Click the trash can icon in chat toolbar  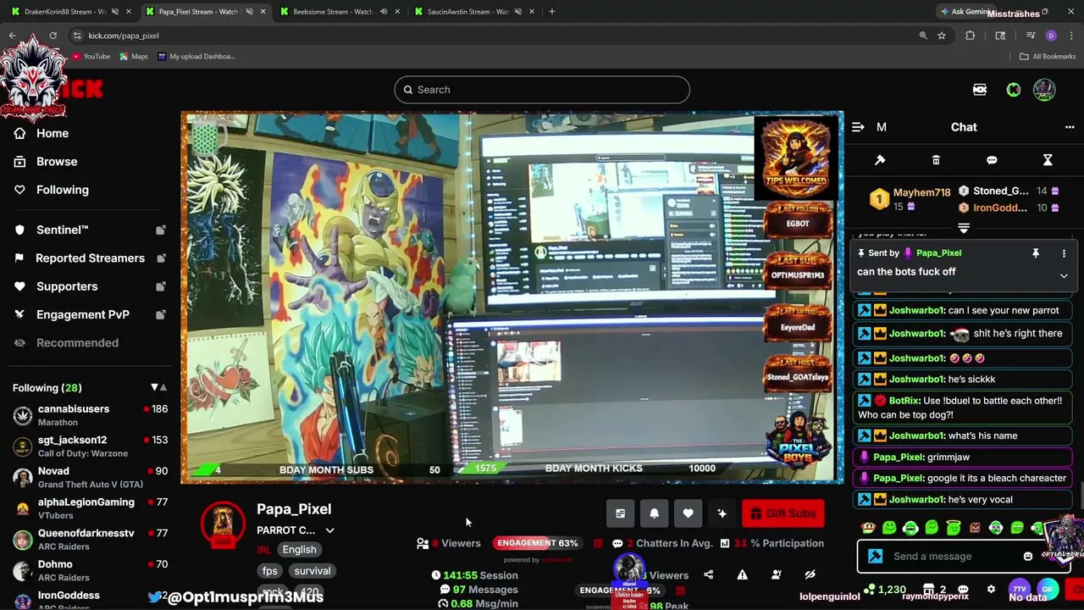(936, 160)
